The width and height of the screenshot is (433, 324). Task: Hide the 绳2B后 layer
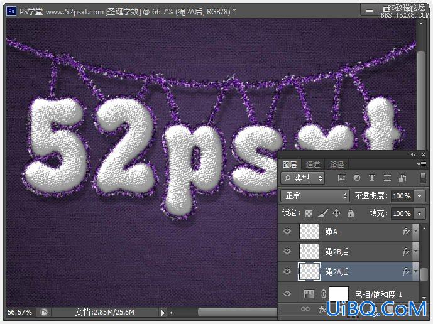(x=287, y=251)
